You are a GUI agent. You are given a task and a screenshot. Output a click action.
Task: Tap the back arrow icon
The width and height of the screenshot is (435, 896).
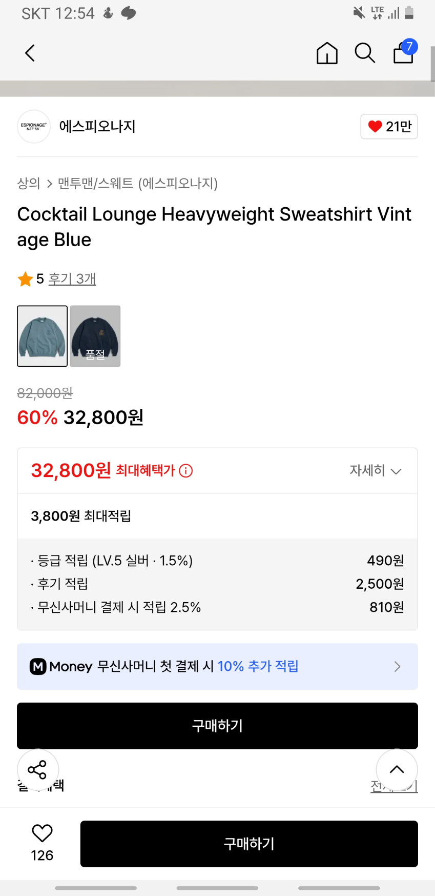point(30,53)
